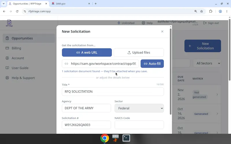The image size is (231, 144).
Task: Click the 1 solicitation document found message
Action: pyautogui.click(x=105, y=71)
